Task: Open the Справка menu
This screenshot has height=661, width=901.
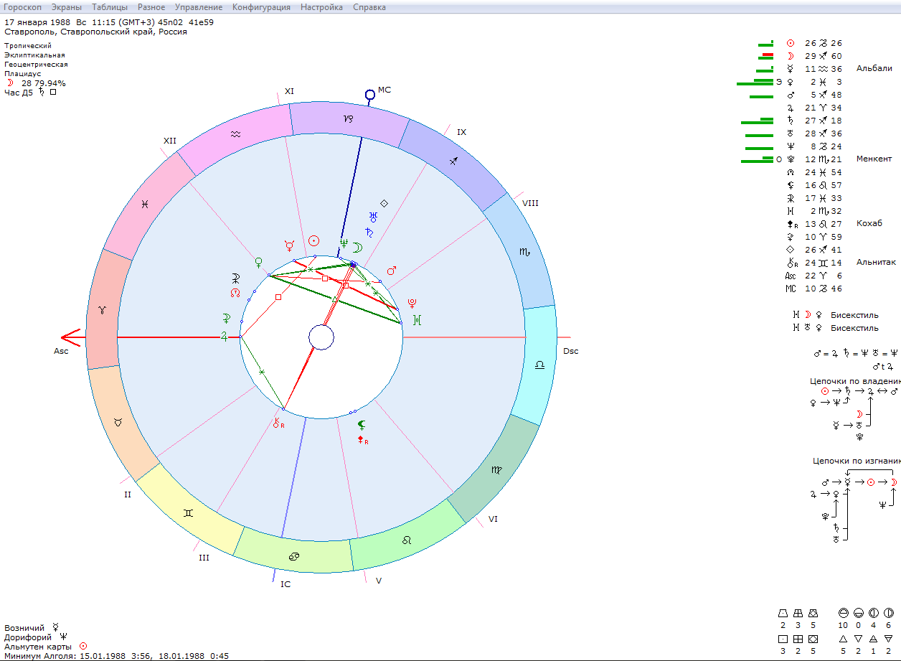Action: (369, 7)
